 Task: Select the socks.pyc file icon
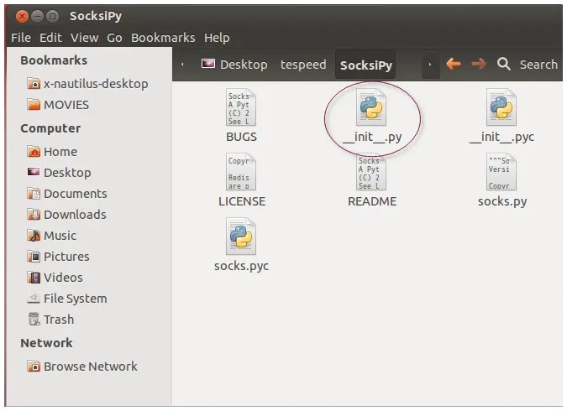tap(241, 237)
